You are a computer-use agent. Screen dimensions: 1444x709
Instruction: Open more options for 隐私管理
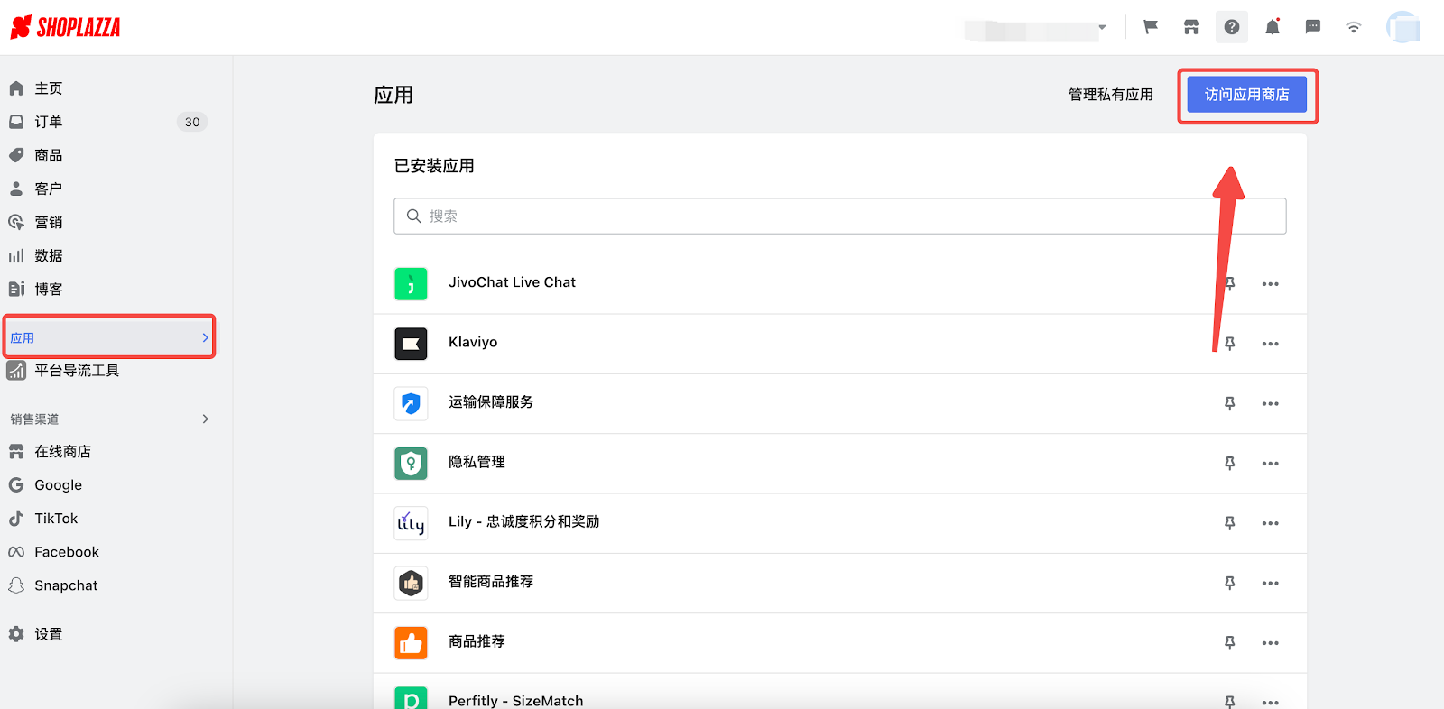pyautogui.click(x=1270, y=463)
